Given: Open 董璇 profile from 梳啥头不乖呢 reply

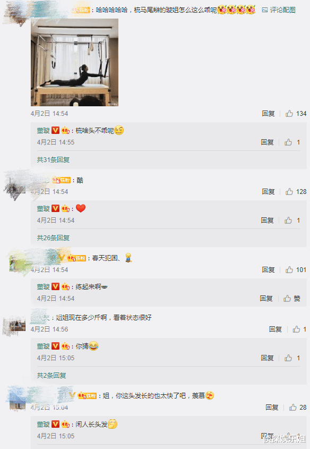Looking at the screenshot, I should point(44,131).
